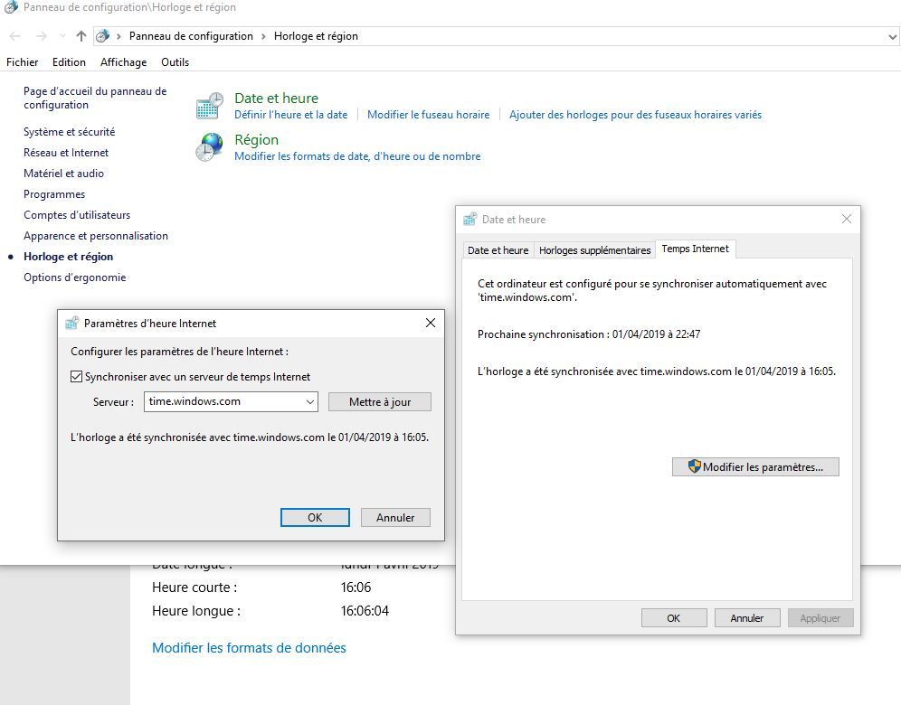Screen dimensions: 901x705
Task: Open recent locations dropdown arrow
Action: click(62, 36)
